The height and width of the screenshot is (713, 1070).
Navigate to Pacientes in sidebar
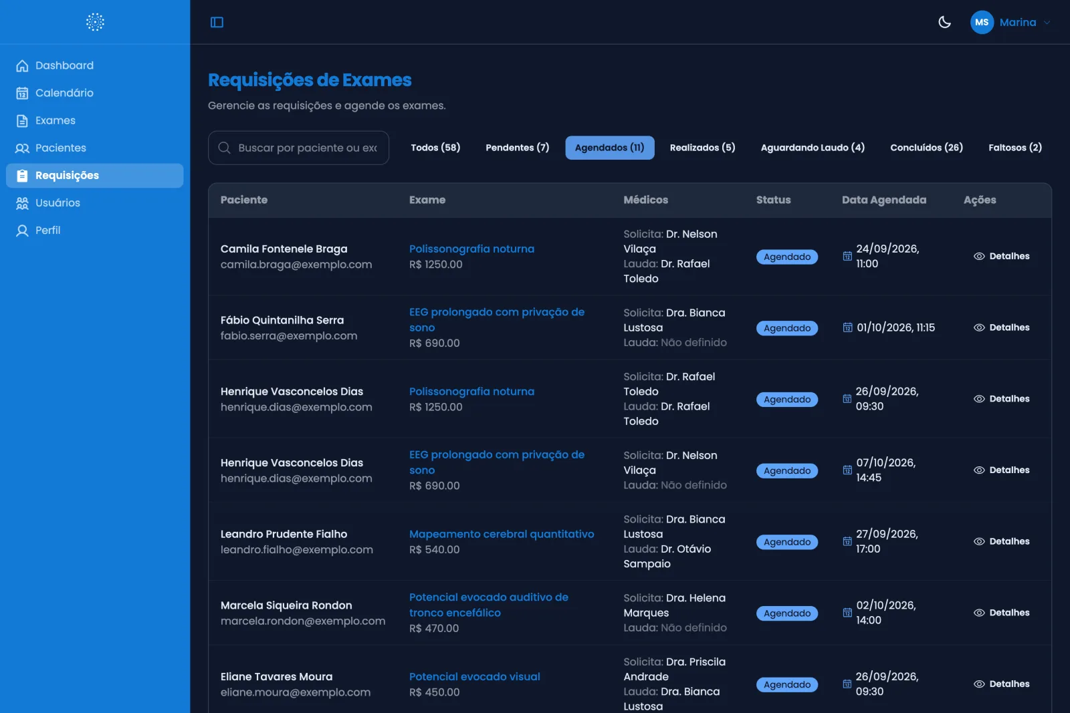(x=95, y=148)
